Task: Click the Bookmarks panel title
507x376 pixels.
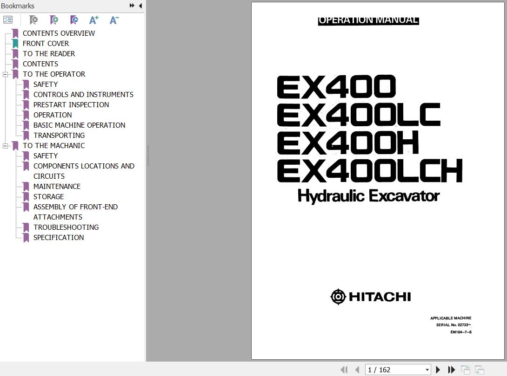Action: [x=18, y=6]
